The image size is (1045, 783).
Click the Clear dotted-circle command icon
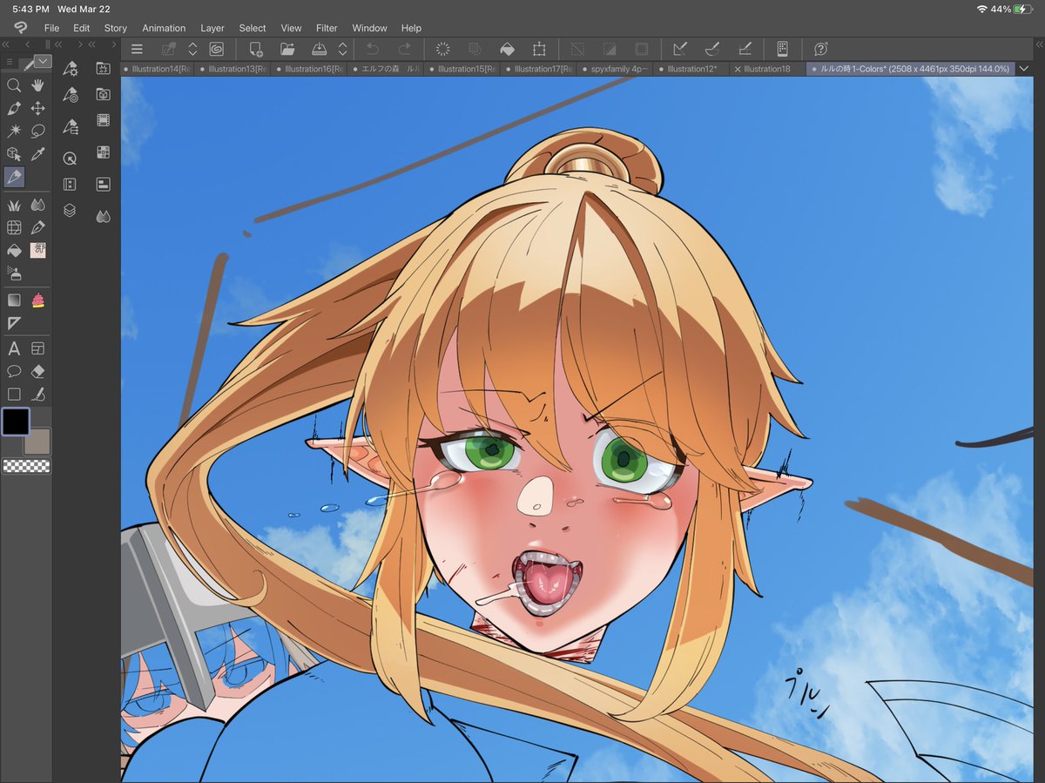click(442, 49)
